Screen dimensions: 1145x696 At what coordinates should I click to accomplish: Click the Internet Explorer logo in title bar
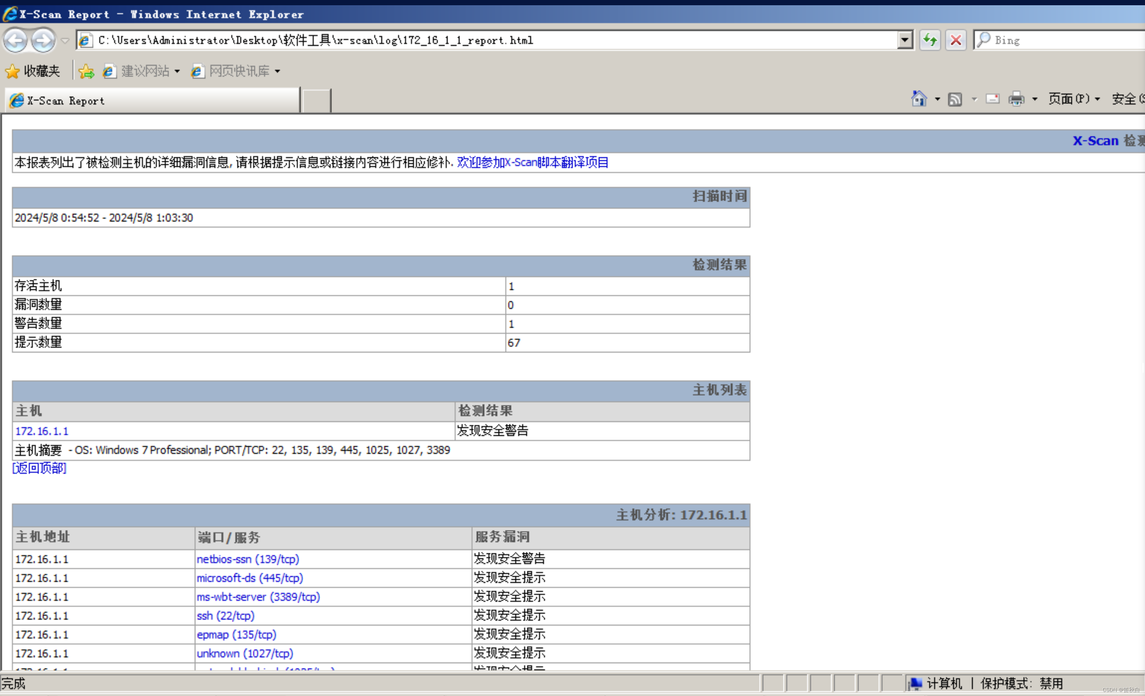[x=10, y=14]
